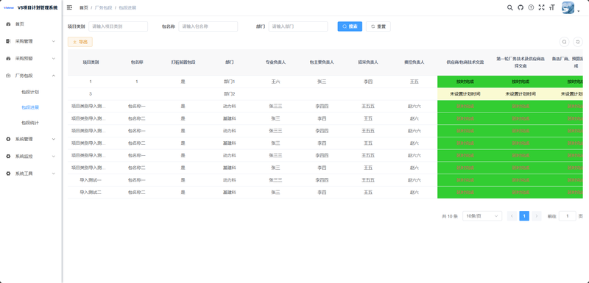Click the 项目类别 column header
Viewport: 589px width, 283px height.
(x=91, y=62)
